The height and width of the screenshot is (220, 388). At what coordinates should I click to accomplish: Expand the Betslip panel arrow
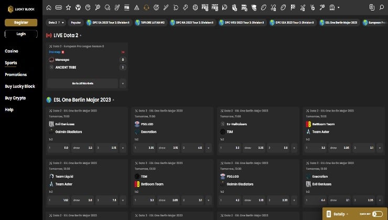coord(348,214)
